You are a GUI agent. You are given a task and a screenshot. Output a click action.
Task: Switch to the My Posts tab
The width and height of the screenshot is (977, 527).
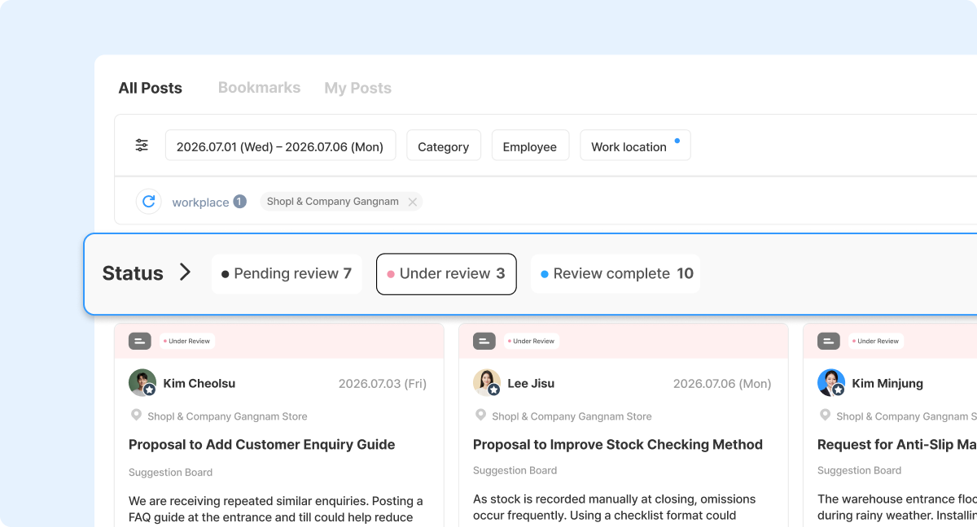point(358,88)
